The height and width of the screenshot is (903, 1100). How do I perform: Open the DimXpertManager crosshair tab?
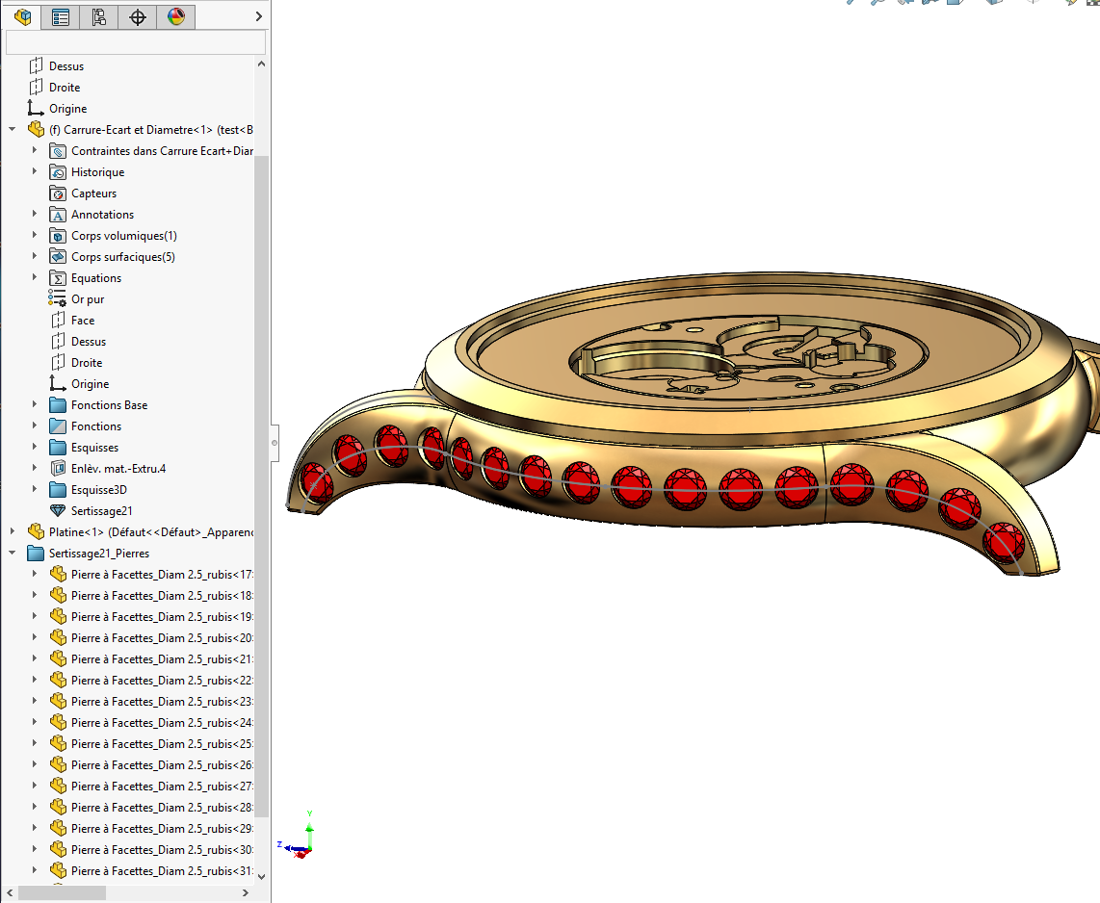(x=137, y=16)
